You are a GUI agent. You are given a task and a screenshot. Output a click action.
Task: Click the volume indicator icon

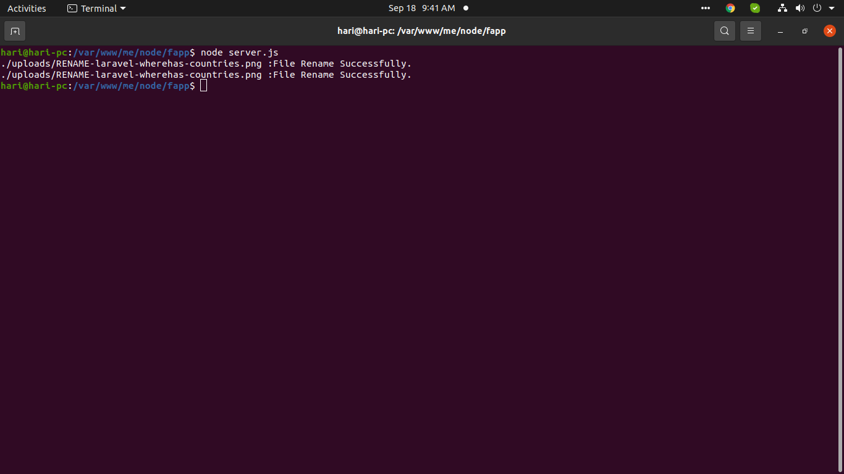(800, 8)
